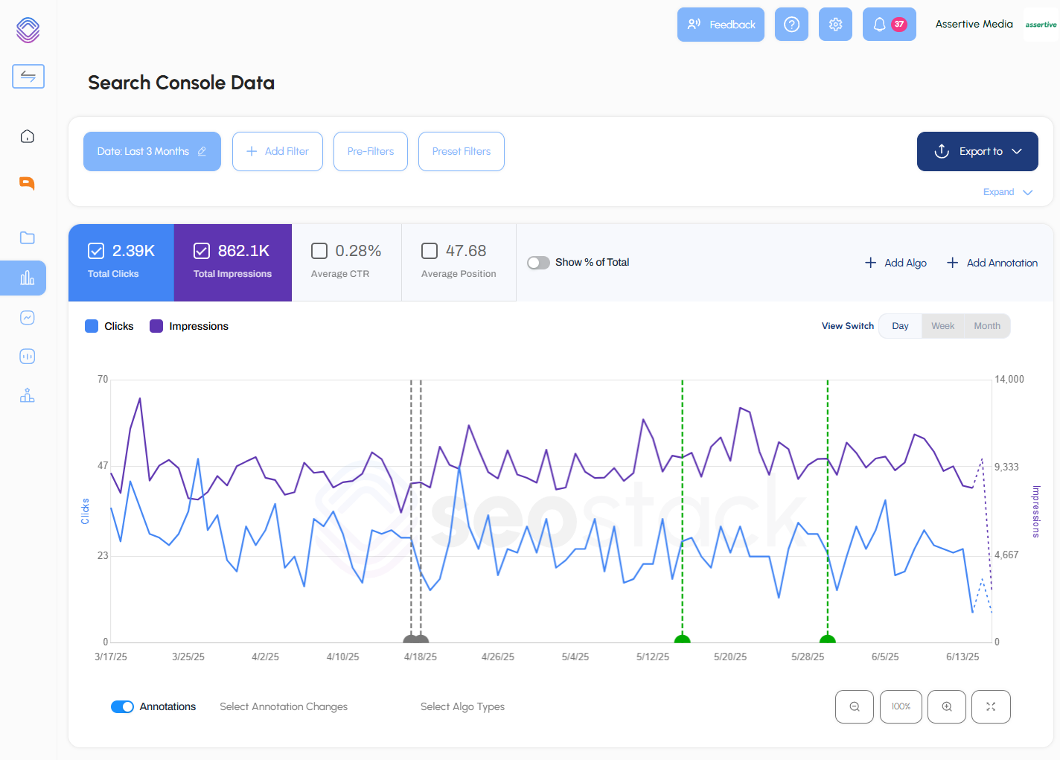Click the purple Impressions legend swatch
The image size is (1060, 760).
[x=156, y=326]
